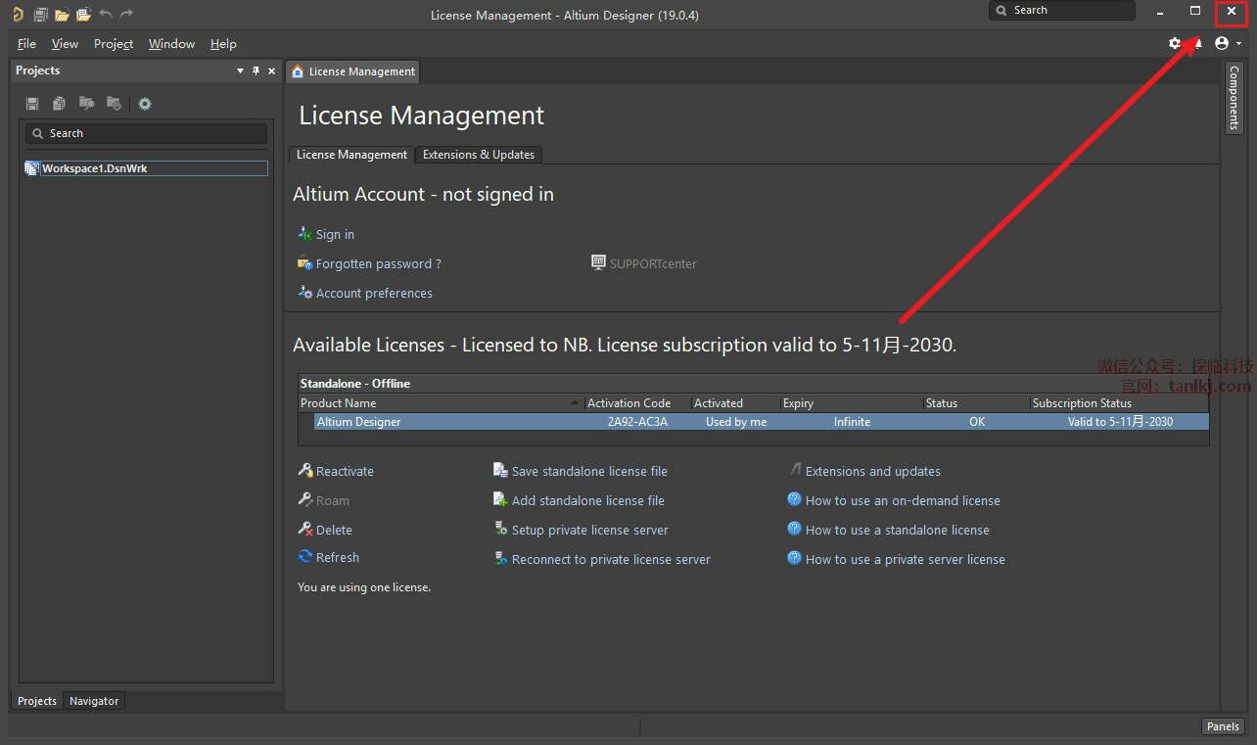Open the settings gear near user account
This screenshot has height=745, width=1257.
coord(1175,43)
